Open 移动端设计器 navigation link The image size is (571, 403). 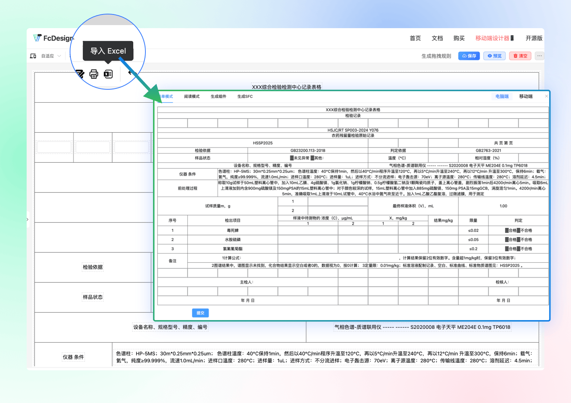pos(494,38)
